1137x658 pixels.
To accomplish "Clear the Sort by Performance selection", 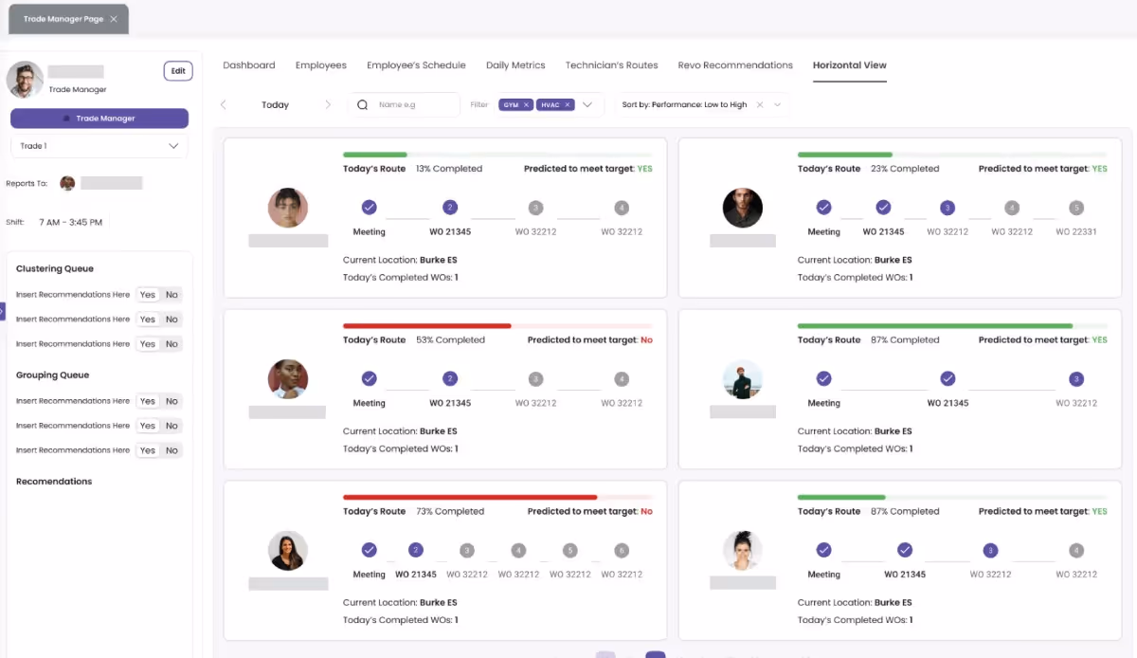I will point(759,105).
